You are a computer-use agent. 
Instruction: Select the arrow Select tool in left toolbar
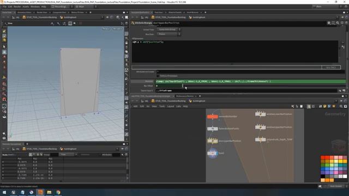pos(4,47)
